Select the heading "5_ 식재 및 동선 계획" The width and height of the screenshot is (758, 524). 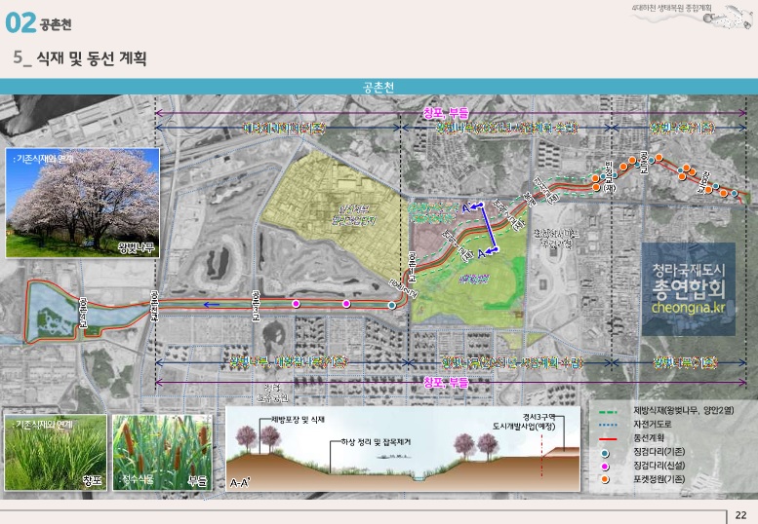[x=80, y=57]
